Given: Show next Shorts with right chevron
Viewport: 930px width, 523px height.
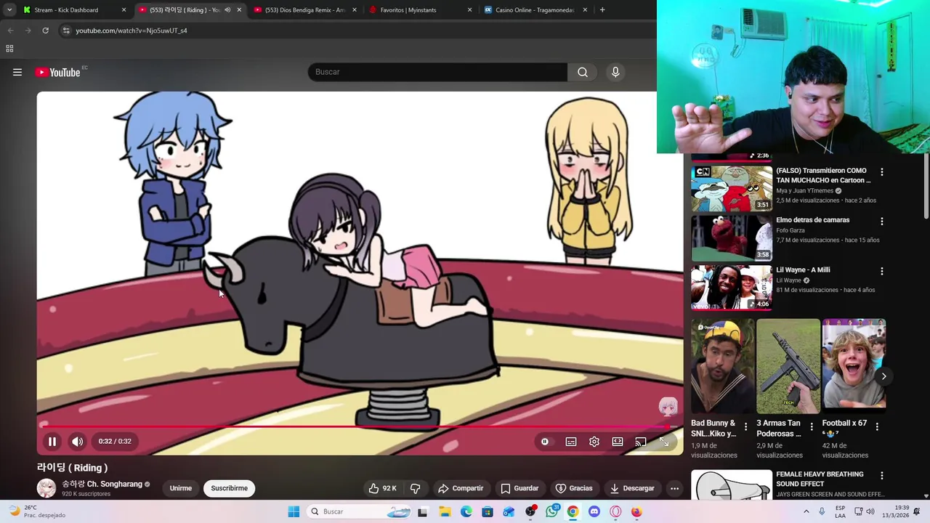Looking at the screenshot, I should [883, 376].
